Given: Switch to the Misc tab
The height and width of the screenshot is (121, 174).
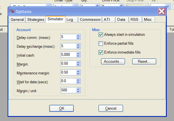Looking at the screenshot, I should click(x=149, y=20).
